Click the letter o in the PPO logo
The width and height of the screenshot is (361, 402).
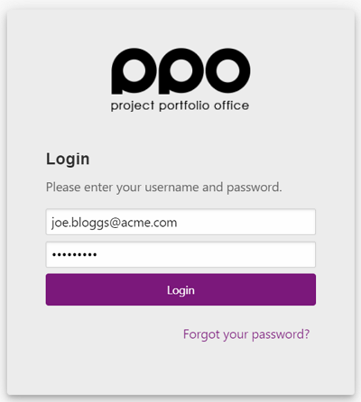227,70
